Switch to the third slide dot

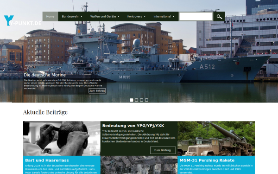click(141, 100)
